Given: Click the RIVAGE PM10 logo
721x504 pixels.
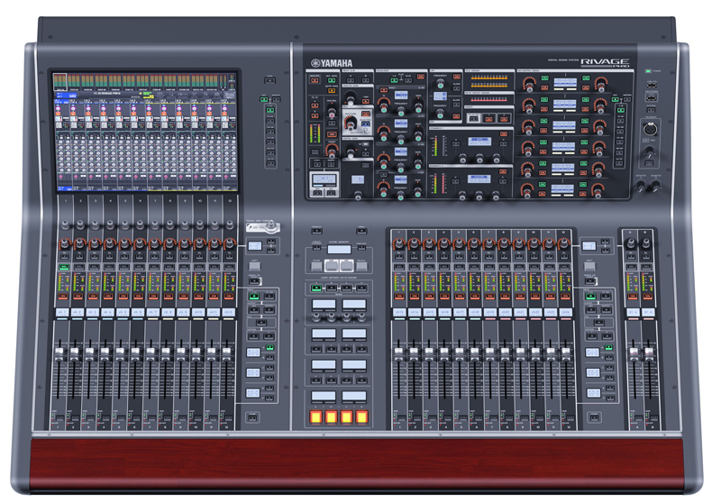Looking at the screenshot, I should tap(605, 62).
